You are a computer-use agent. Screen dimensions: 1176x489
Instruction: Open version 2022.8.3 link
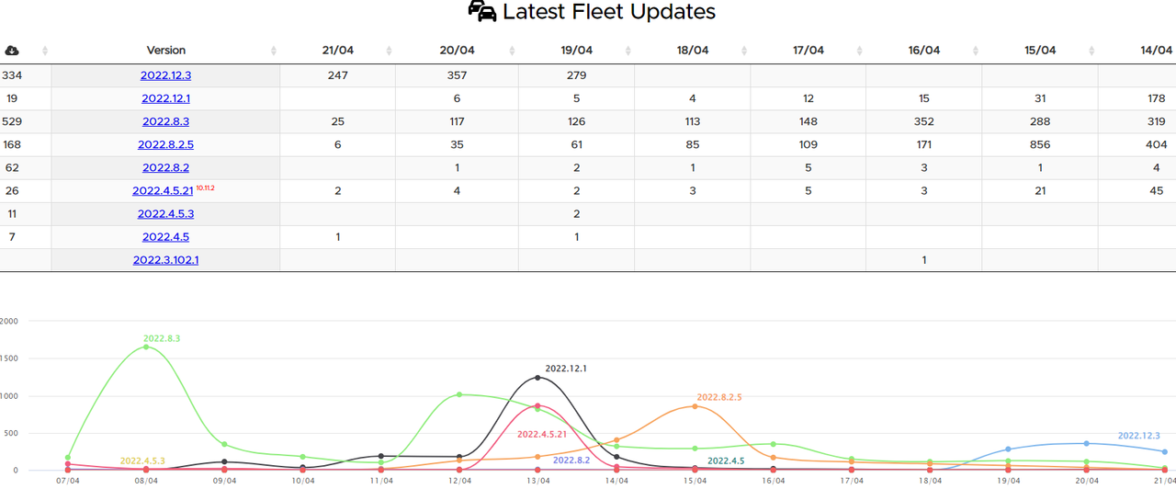[165, 121]
